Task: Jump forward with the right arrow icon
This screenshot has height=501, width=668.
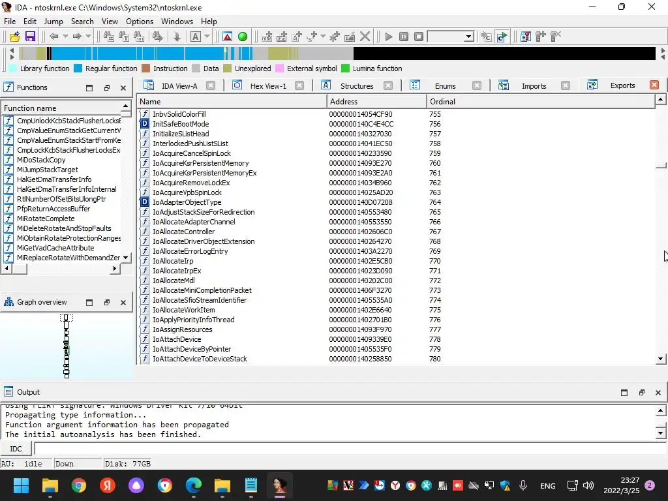Action: coord(77,37)
